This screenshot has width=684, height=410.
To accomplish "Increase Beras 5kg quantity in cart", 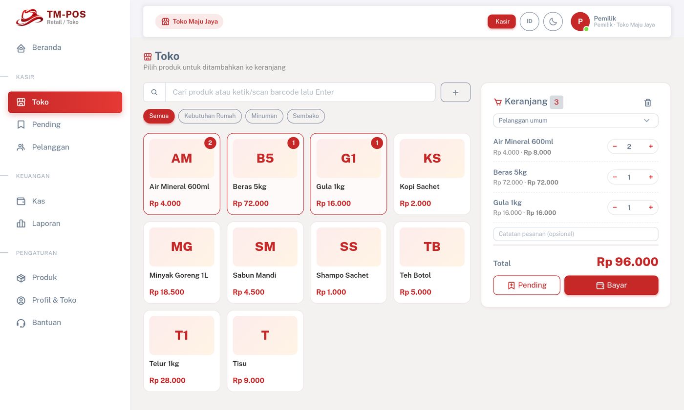I will point(651,177).
